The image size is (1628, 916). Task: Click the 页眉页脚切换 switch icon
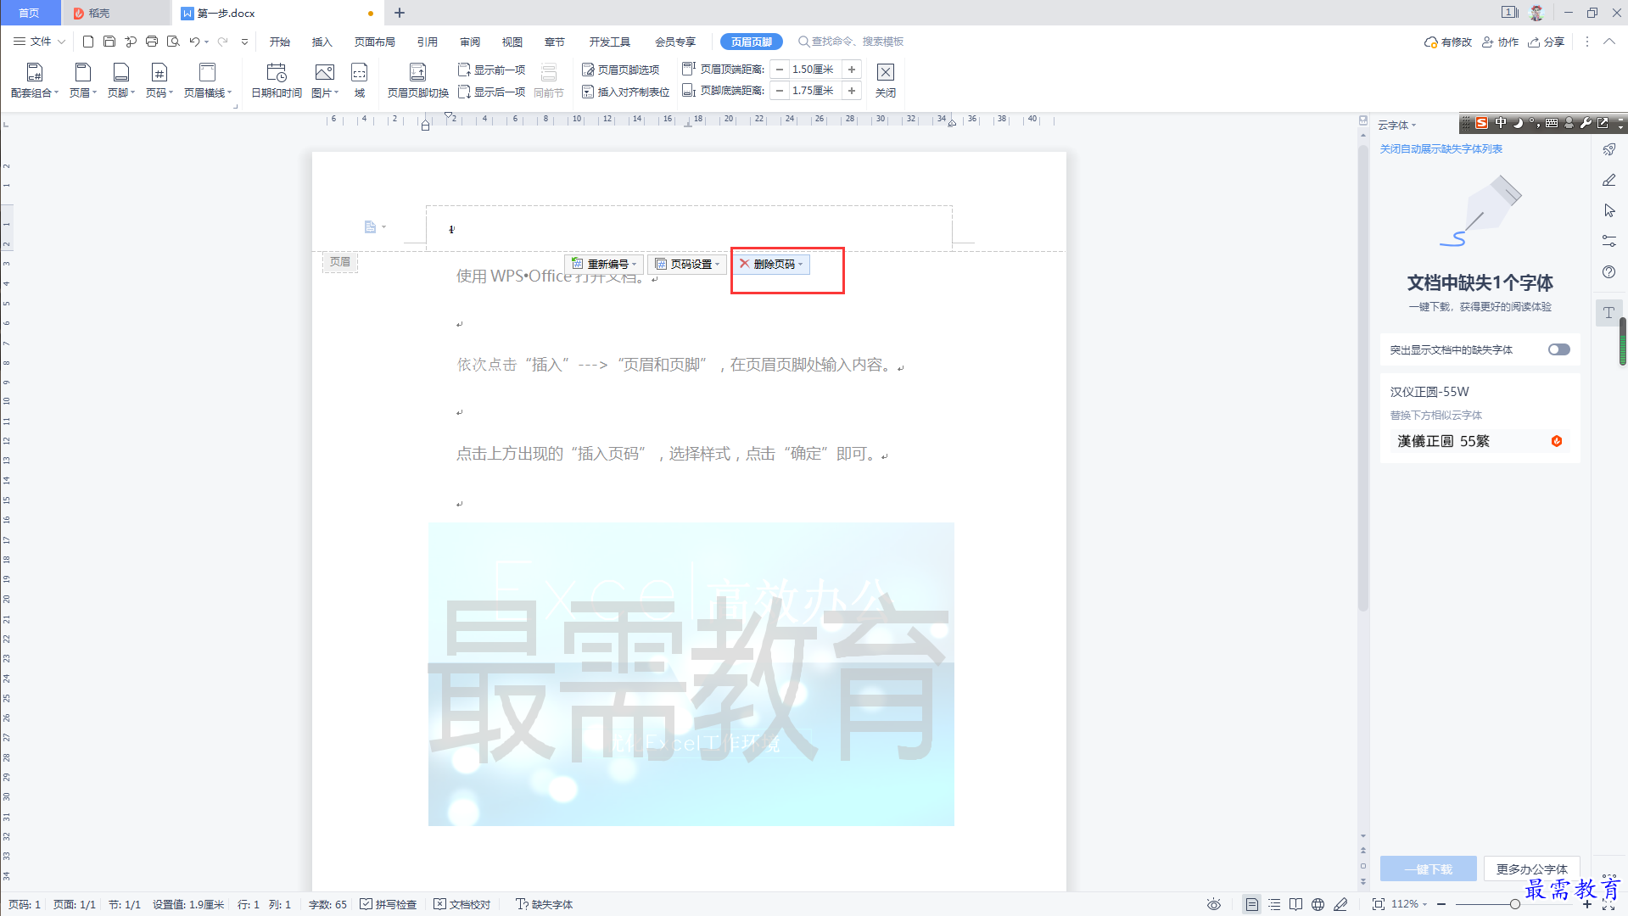pos(417,81)
